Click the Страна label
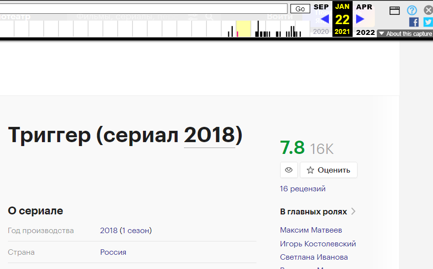 tap(21, 252)
